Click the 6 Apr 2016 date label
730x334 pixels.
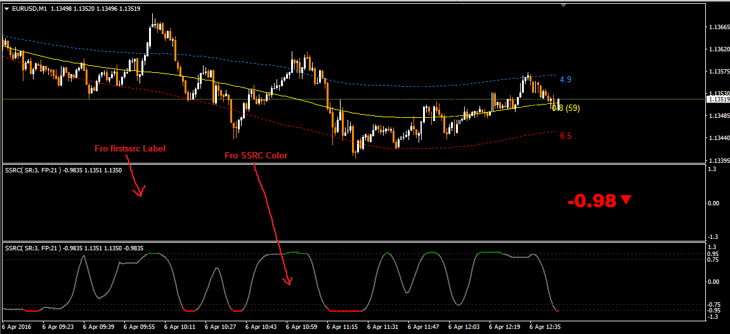[x=16, y=327]
